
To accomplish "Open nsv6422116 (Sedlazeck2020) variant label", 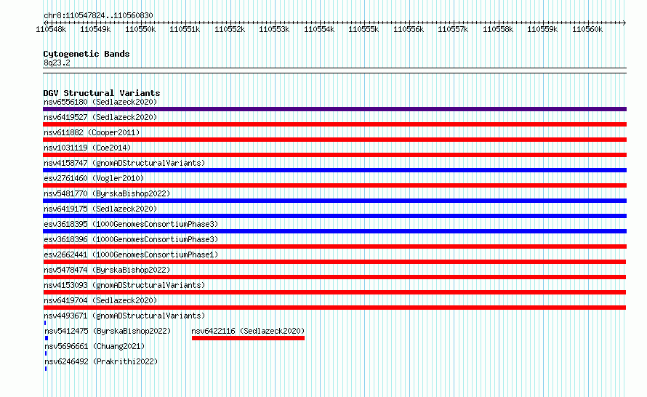I will coord(248,331).
